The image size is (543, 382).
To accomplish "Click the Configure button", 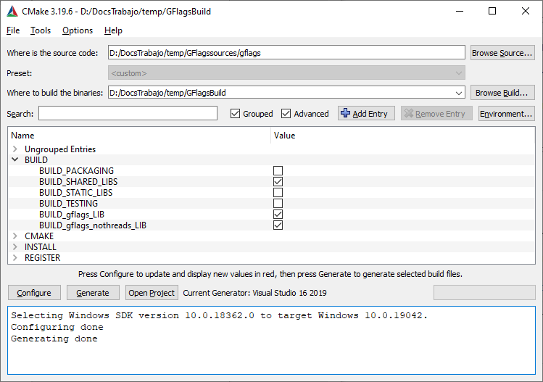I will point(34,293).
